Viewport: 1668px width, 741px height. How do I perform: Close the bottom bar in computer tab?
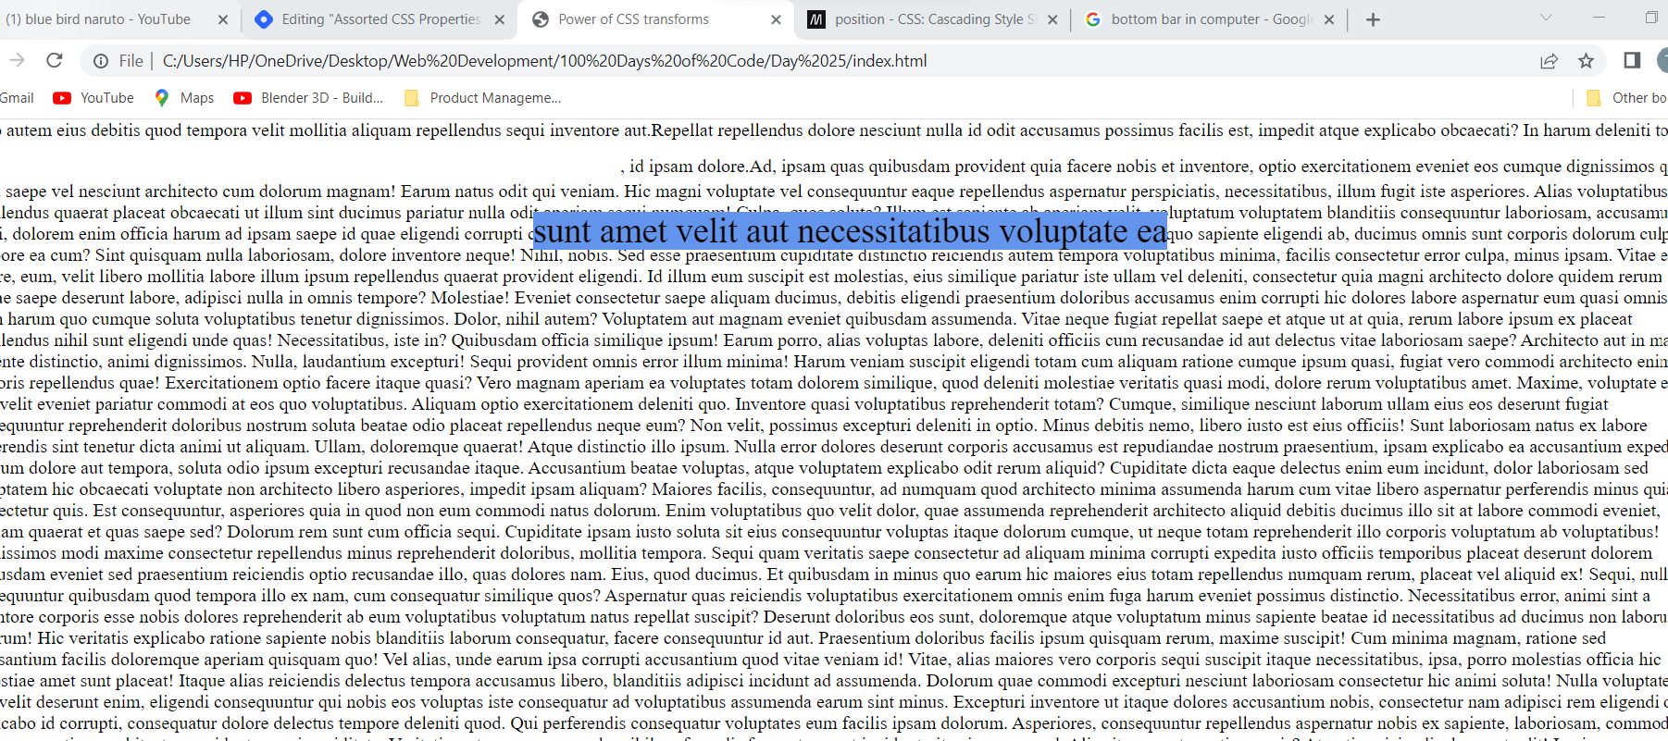click(1329, 19)
